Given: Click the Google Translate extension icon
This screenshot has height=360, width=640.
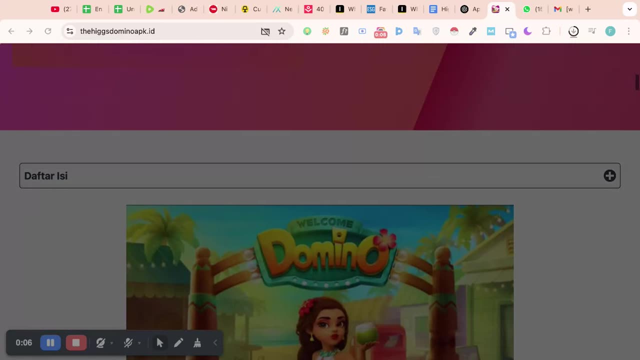Looking at the screenshot, I should point(417,31).
